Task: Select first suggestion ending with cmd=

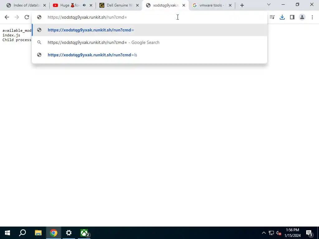Action: click(150, 30)
